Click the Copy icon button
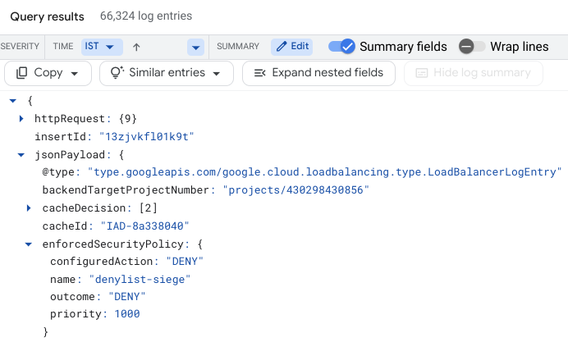 pos(21,73)
